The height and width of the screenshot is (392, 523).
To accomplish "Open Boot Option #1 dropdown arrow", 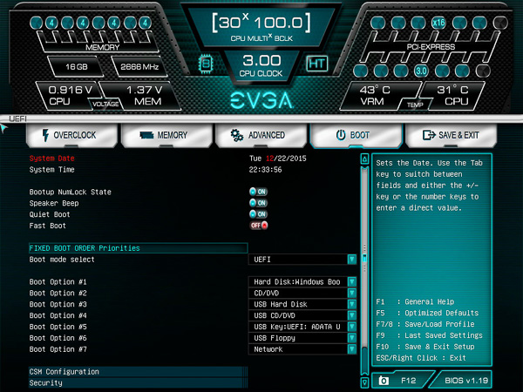I will (x=352, y=281).
